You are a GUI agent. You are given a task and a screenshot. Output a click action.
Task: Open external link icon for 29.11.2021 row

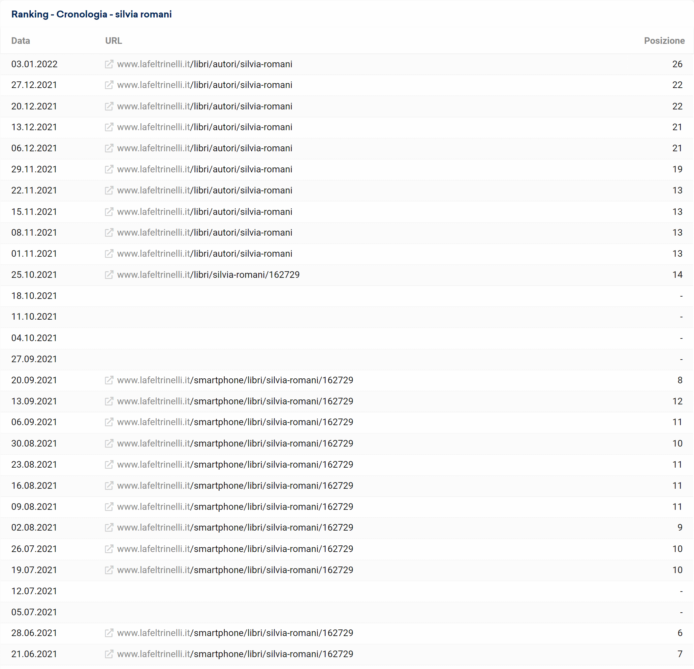tap(109, 169)
